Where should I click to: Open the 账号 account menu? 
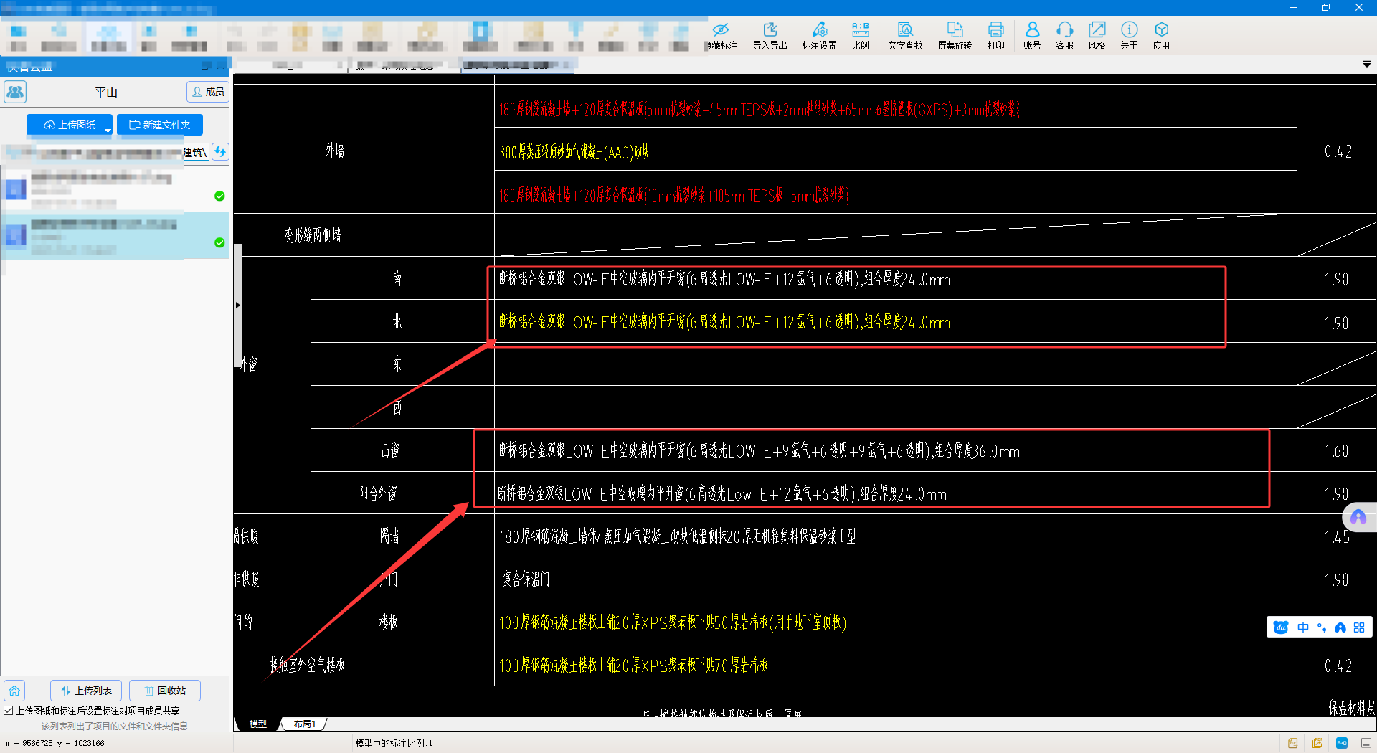click(x=1032, y=35)
